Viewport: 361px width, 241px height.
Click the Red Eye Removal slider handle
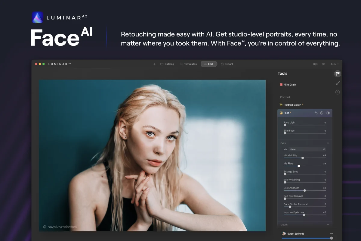(285, 199)
